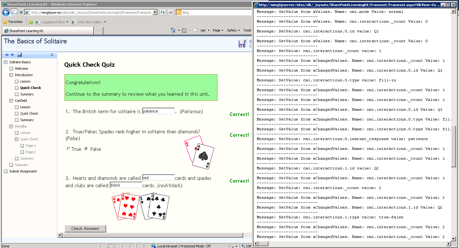Select Page 2 under Klondike Quick Check
Screen dimensions: 459x248
31,152
